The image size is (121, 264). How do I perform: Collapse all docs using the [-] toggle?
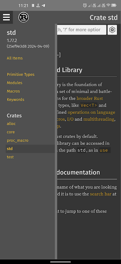coord(59,55)
